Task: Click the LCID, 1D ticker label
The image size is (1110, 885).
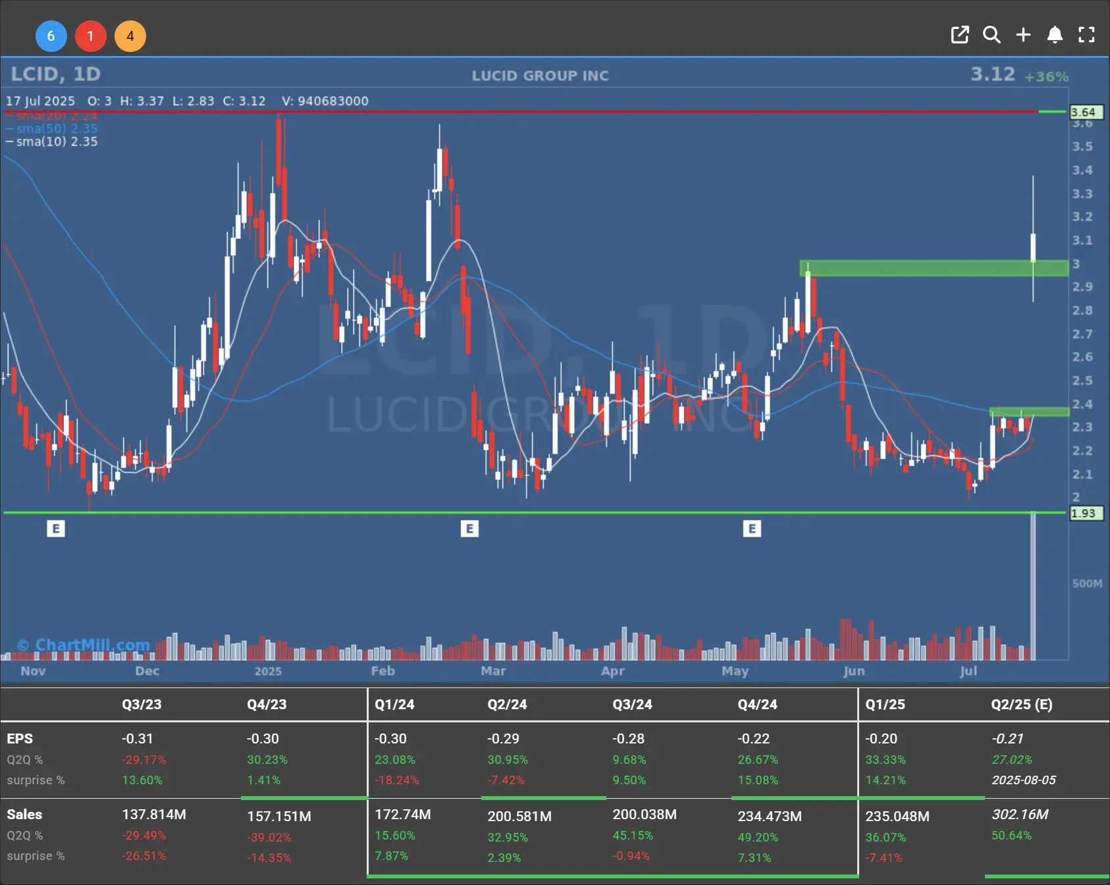Action: tap(56, 74)
